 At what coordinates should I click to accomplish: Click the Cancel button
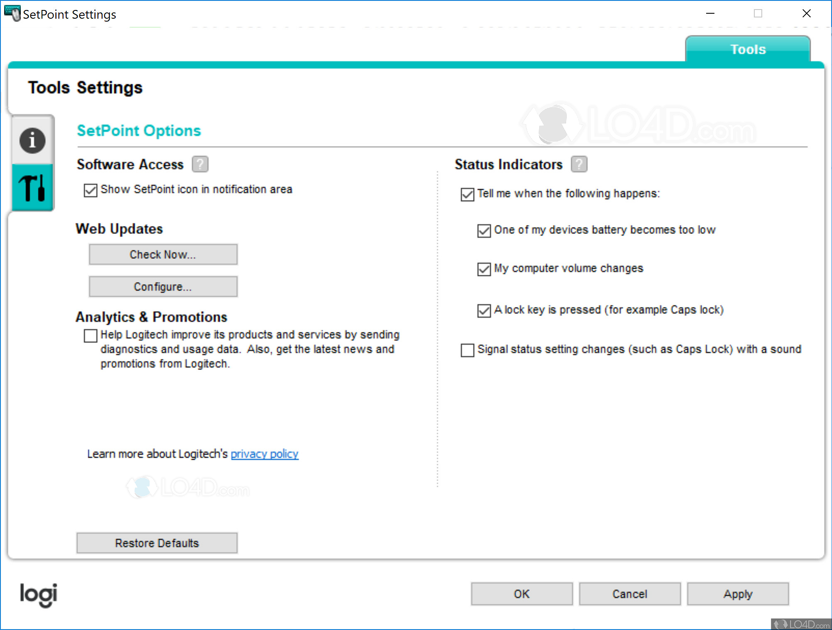click(x=630, y=594)
